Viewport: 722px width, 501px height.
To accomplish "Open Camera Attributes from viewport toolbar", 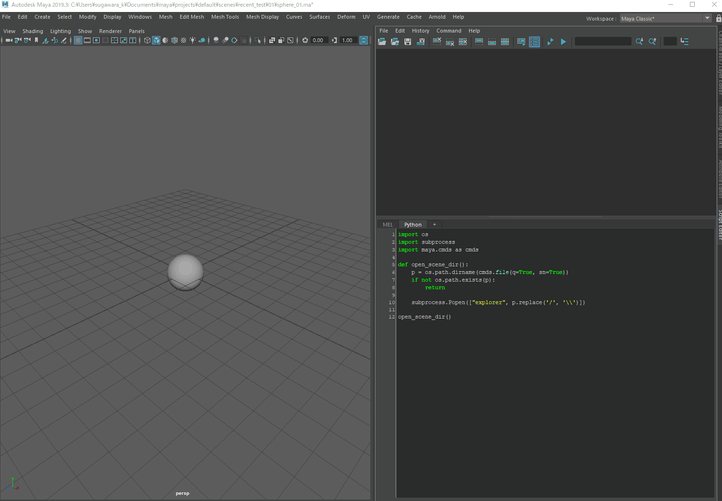I will (x=27, y=40).
